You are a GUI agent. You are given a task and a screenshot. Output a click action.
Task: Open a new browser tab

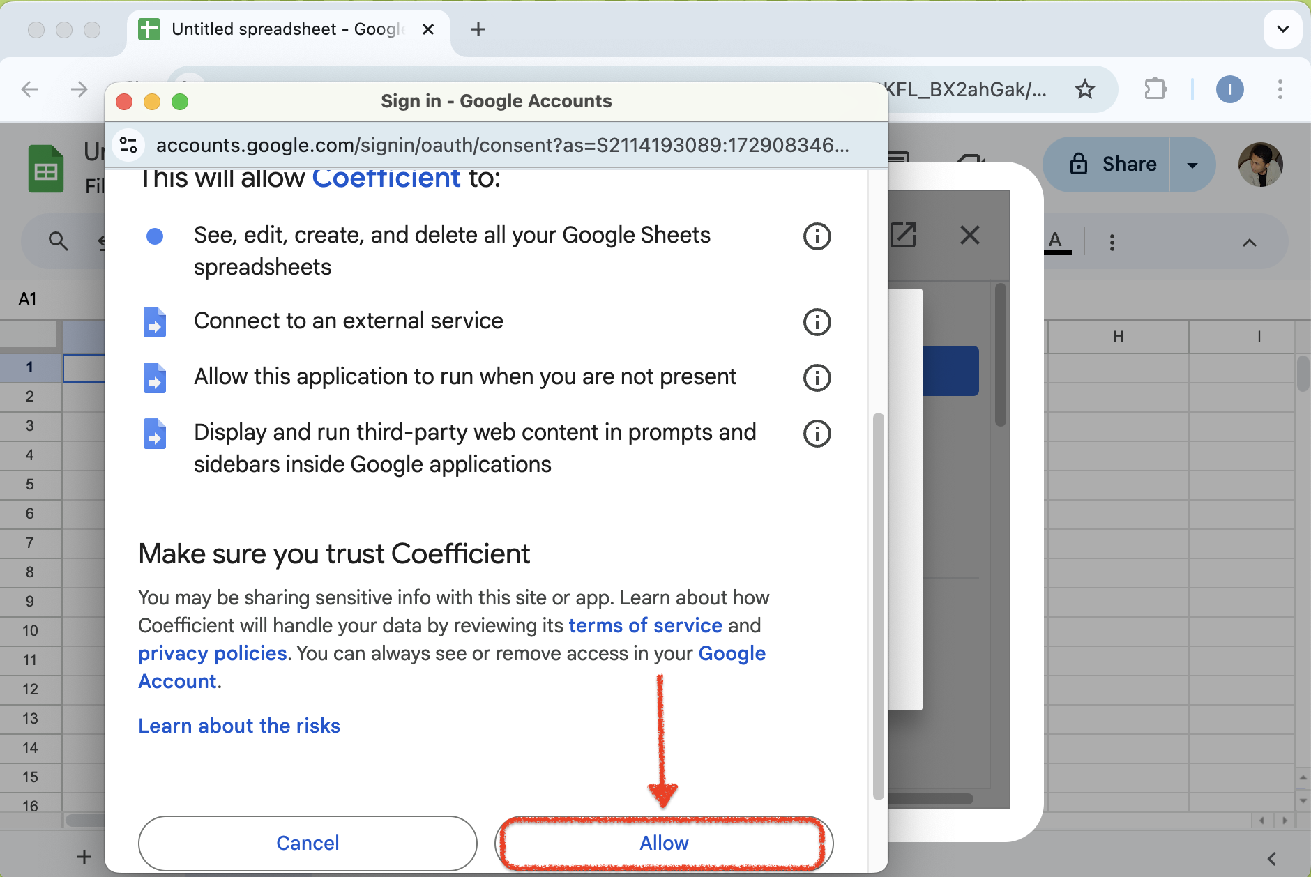coord(478,29)
